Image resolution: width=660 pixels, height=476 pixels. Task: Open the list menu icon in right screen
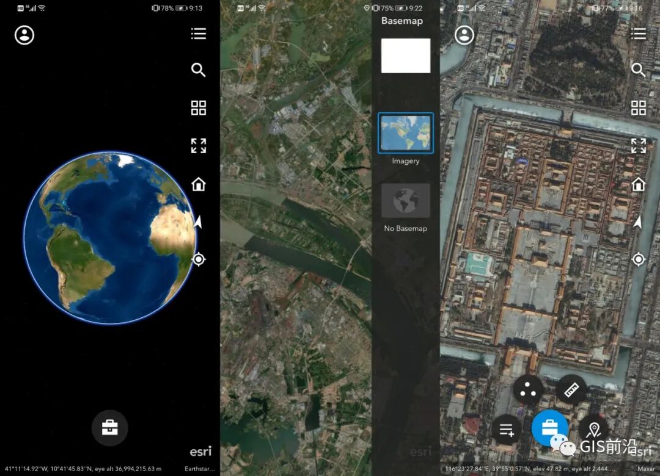[638, 34]
